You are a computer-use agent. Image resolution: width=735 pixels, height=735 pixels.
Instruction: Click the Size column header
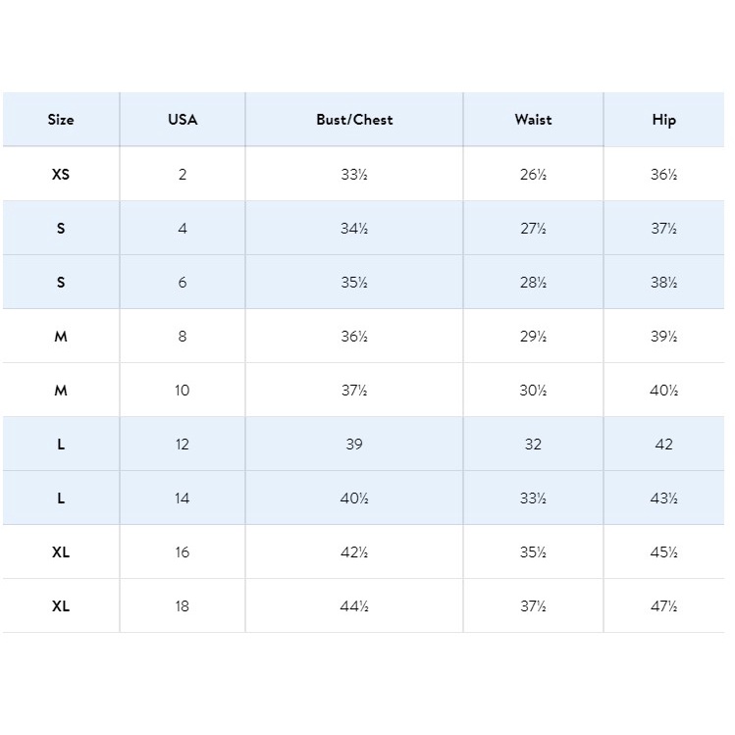coord(61,120)
